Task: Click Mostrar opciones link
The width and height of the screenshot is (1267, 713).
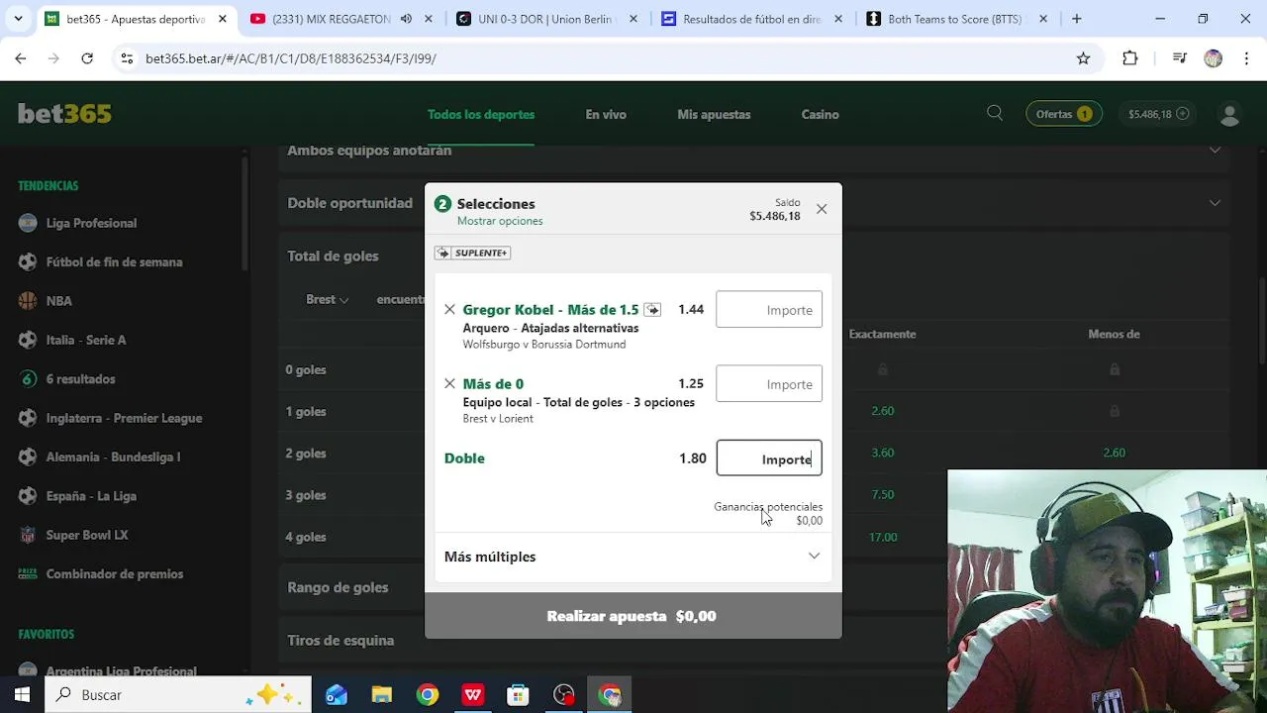Action: click(x=500, y=221)
